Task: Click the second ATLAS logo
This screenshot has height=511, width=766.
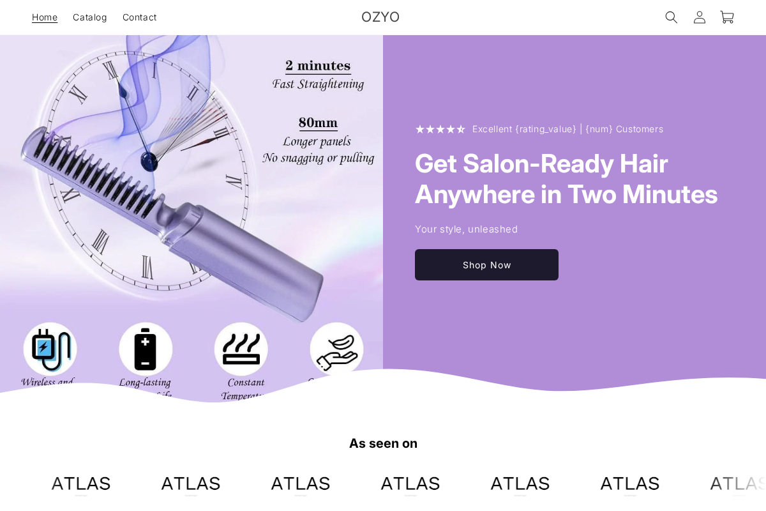Action: click(191, 484)
